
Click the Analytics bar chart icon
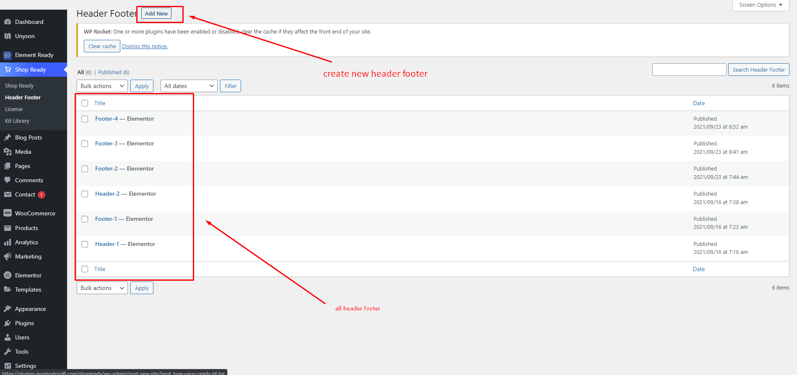[8, 242]
